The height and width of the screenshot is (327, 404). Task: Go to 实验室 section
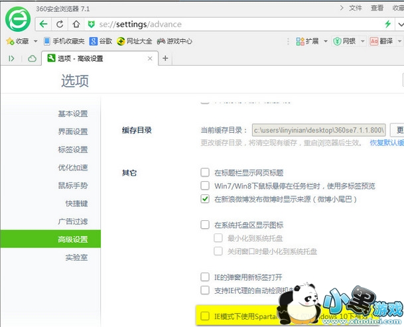pyautogui.click(x=76, y=257)
